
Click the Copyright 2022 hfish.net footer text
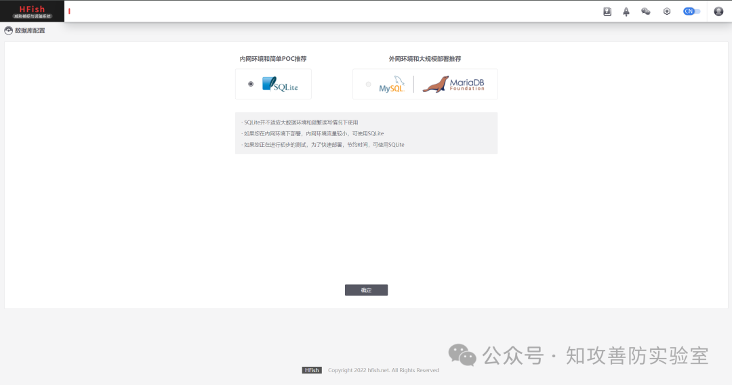pos(383,370)
